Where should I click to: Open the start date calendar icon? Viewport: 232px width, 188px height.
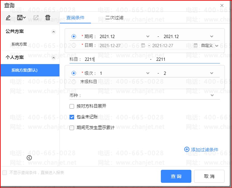pyautogui.click(x=143, y=46)
